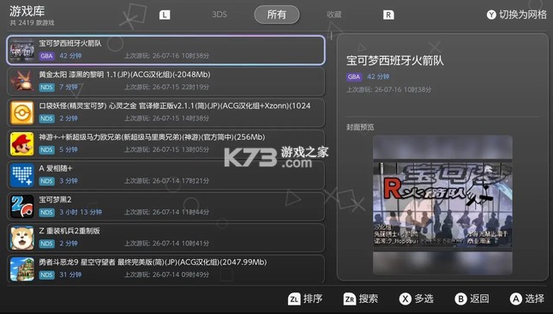Click 31 分钟 playtime on 勇者斗恶龙9 row
This screenshot has height=314, width=553.
click(70, 275)
